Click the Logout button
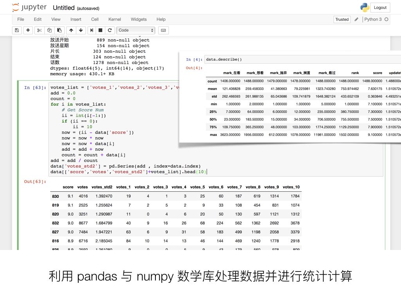Screen dimensions: 401x300 coord(379,7)
